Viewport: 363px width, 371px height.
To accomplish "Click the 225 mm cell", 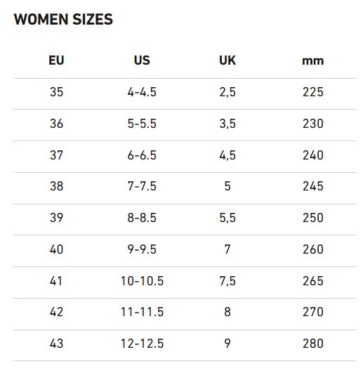I will click(x=313, y=92).
